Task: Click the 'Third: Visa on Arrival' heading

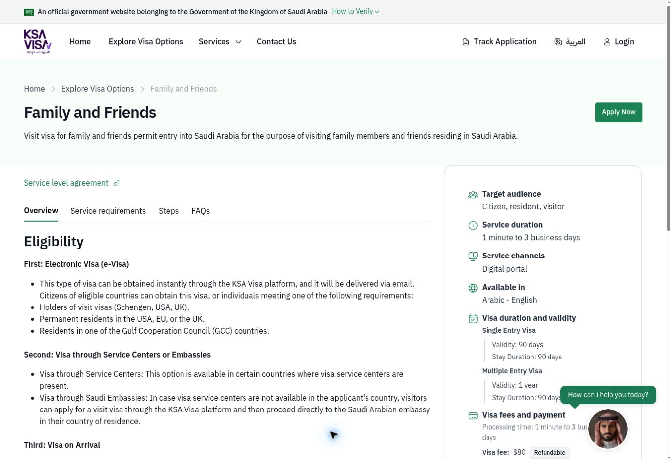Action: 62,445
